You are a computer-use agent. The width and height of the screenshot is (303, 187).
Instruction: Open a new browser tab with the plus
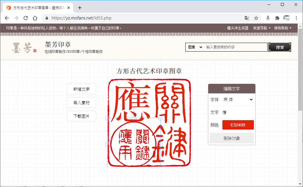point(80,8)
